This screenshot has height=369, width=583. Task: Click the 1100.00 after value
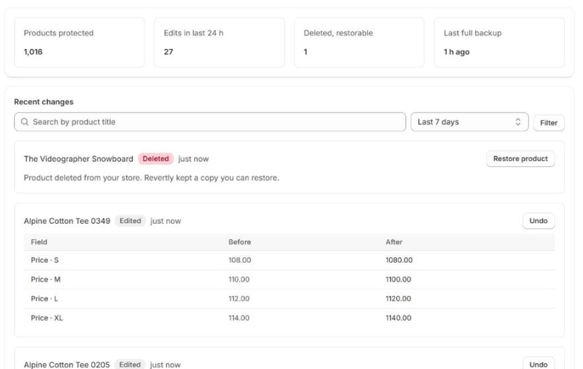[398, 279]
